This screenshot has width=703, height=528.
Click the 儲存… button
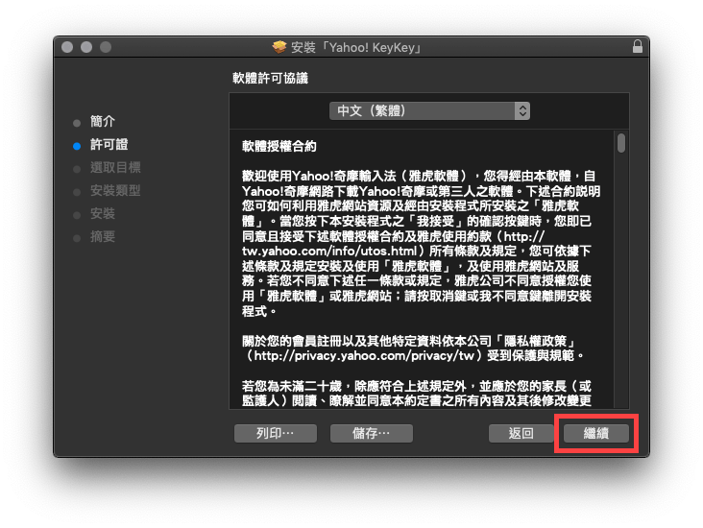click(x=372, y=433)
